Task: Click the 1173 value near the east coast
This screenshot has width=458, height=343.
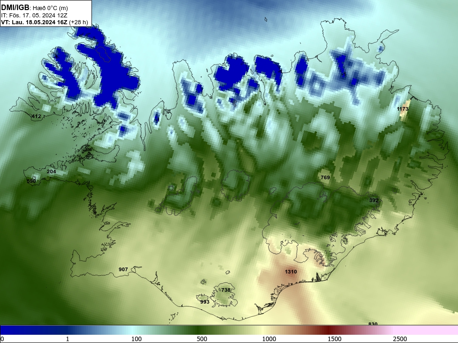Action: pyautogui.click(x=403, y=109)
